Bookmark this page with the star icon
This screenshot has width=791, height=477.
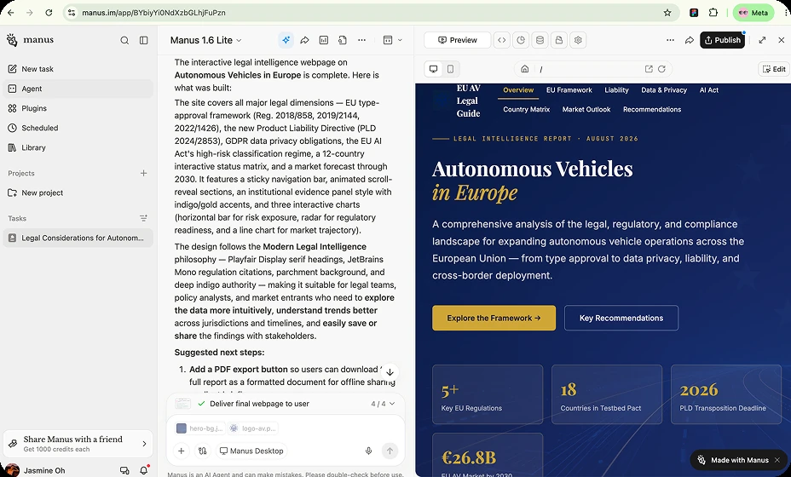[667, 13]
